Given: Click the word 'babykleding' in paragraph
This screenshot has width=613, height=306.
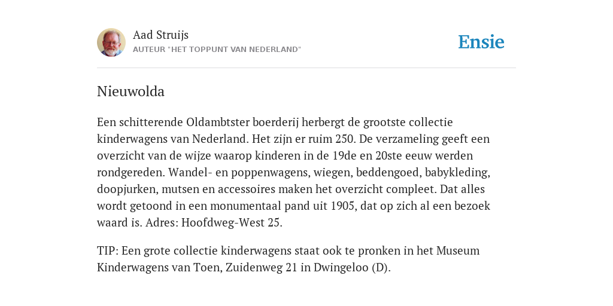Looking at the screenshot, I should click(456, 173).
